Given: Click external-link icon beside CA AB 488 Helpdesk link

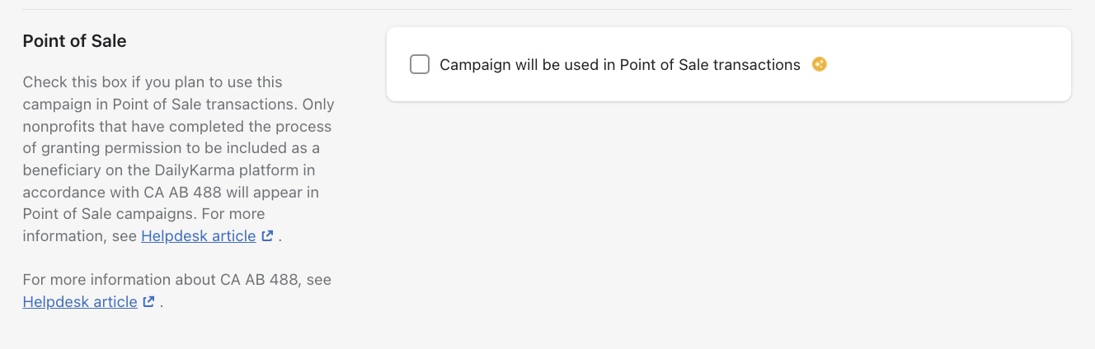Looking at the screenshot, I should tap(148, 302).
